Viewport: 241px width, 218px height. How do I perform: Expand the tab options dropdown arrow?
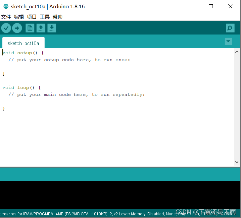point(228,41)
